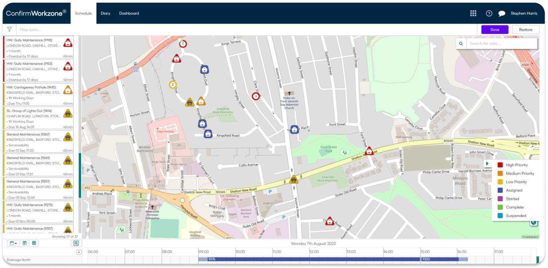Open the filter funnel icon
This screenshot has height=268, width=548.
(9, 30)
